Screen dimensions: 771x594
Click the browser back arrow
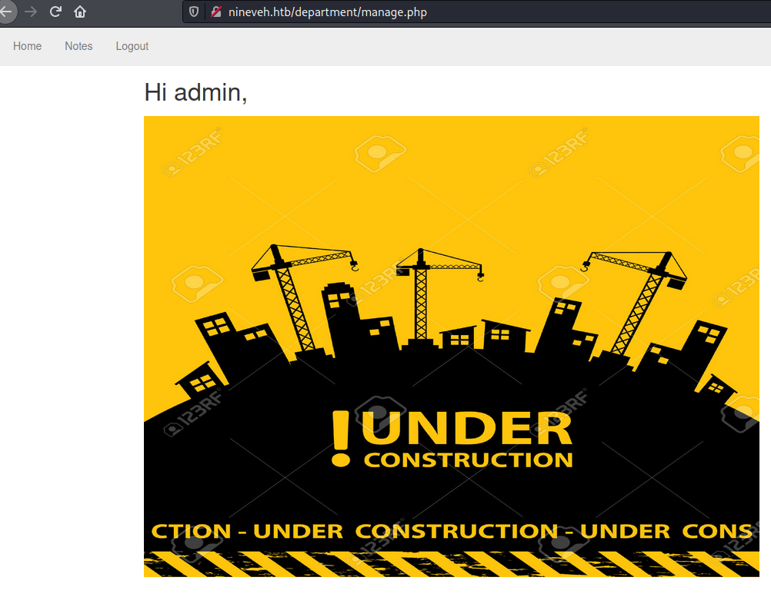pyautogui.click(x=6, y=12)
